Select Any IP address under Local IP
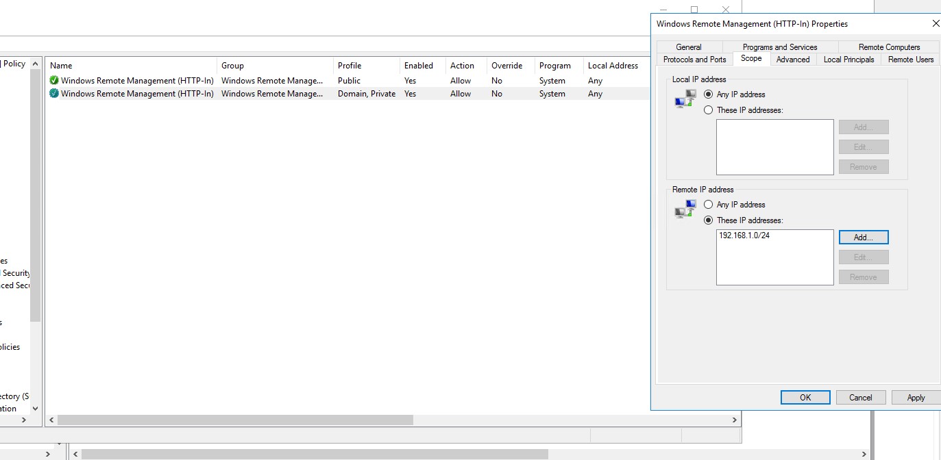941x460 pixels. [709, 94]
